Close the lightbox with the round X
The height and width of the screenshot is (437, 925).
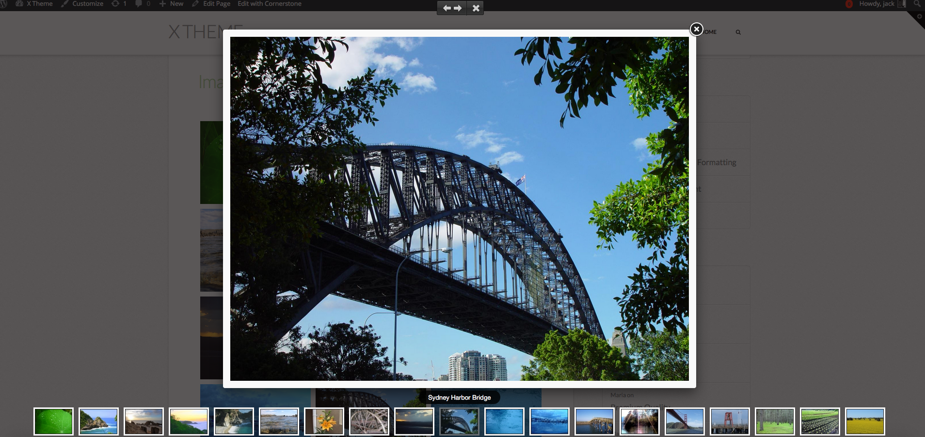[x=696, y=29]
